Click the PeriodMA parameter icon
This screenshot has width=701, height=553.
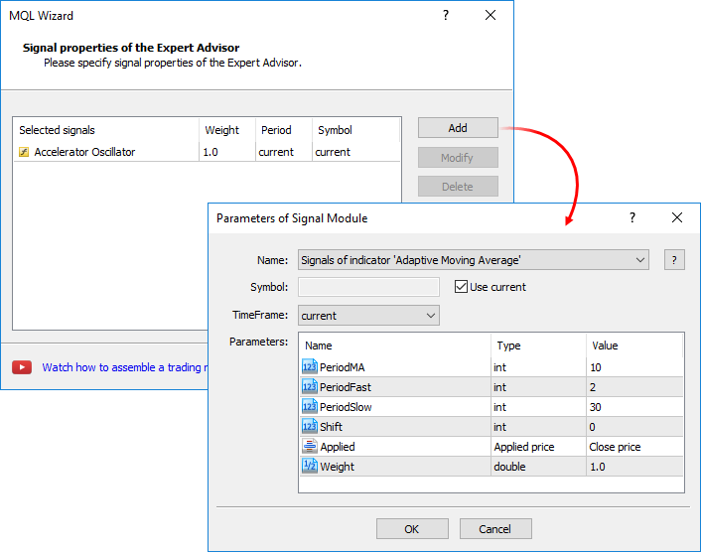309,367
